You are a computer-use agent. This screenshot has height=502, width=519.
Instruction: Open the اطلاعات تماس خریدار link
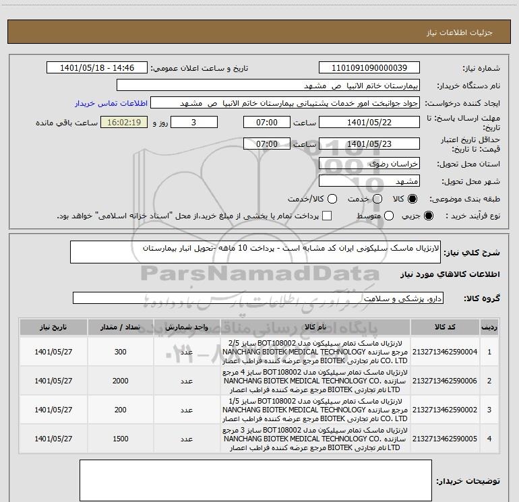(111, 103)
